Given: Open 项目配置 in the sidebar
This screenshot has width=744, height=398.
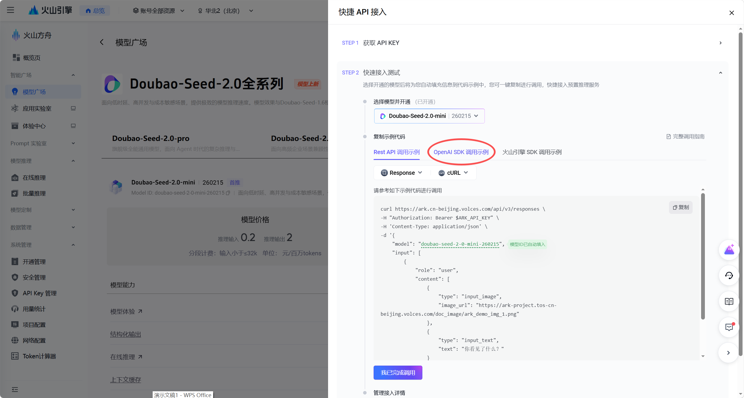Looking at the screenshot, I should click(x=43, y=325).
